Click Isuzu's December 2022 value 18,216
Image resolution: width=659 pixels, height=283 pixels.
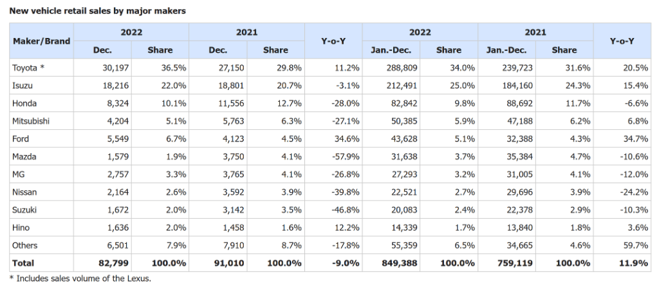[x=115, y=86]
